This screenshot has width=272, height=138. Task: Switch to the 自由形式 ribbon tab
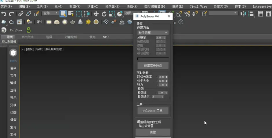(x=27, y=37)
